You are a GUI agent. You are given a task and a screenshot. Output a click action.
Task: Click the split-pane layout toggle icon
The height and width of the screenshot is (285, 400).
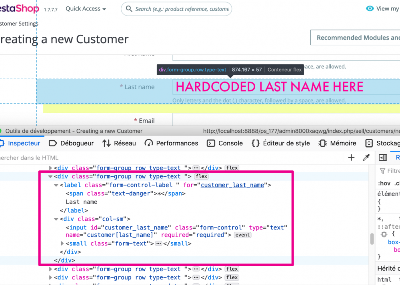(383, 157)
